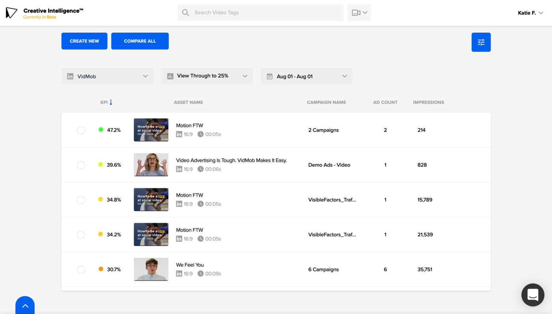Open the View Through to 25% dropdown

[207, 76]
